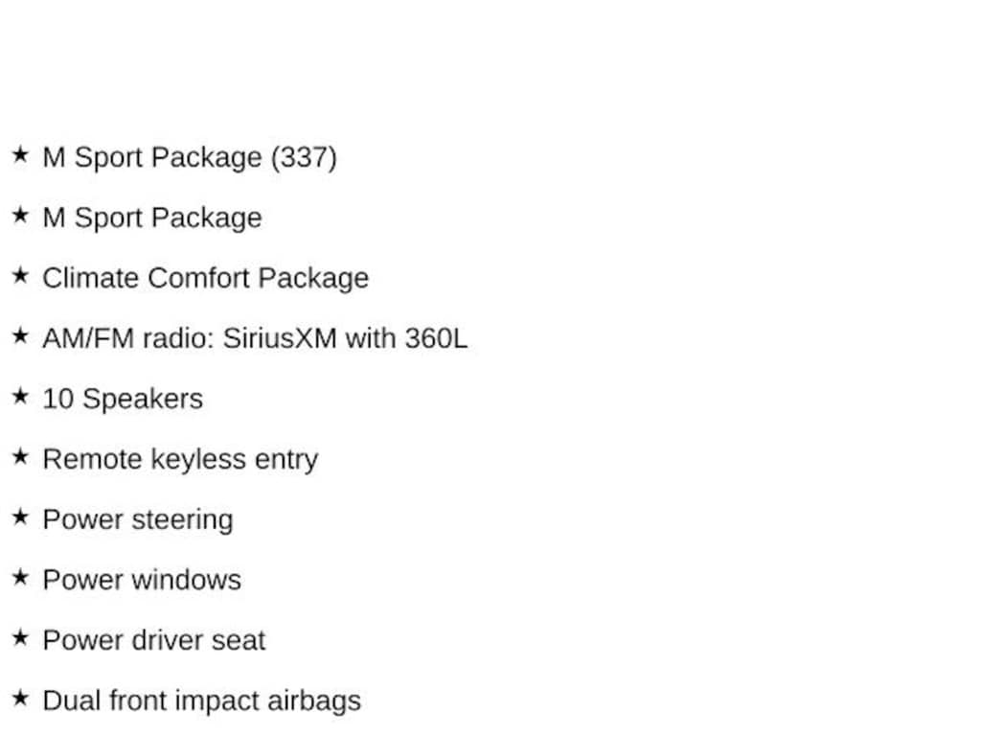This screenshot has width=981, height=736.
Task: Tap the star before Dual front impact airbags
Action: point(20,698)
